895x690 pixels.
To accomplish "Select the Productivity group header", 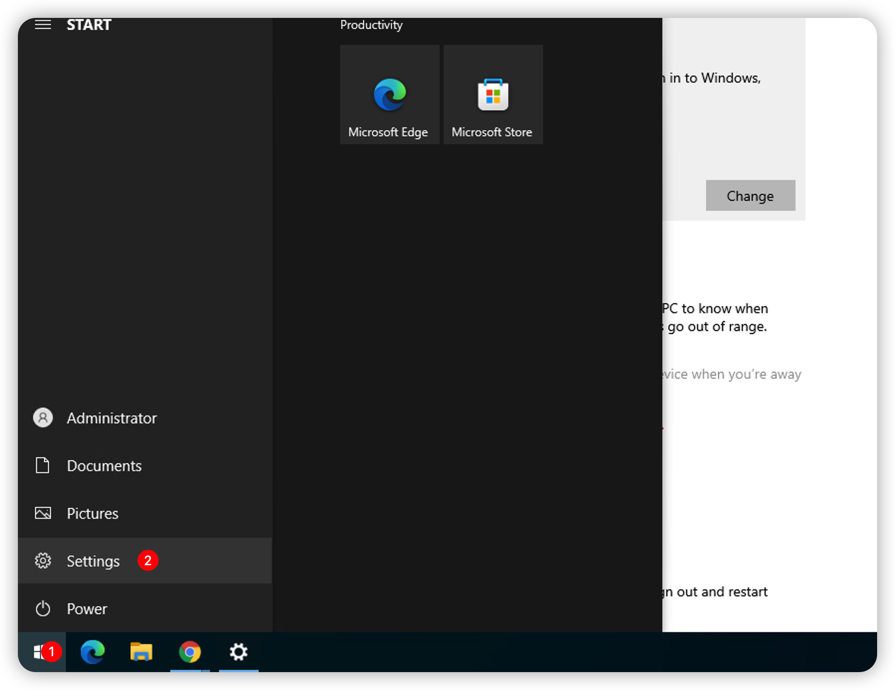I will click(371, 25).
